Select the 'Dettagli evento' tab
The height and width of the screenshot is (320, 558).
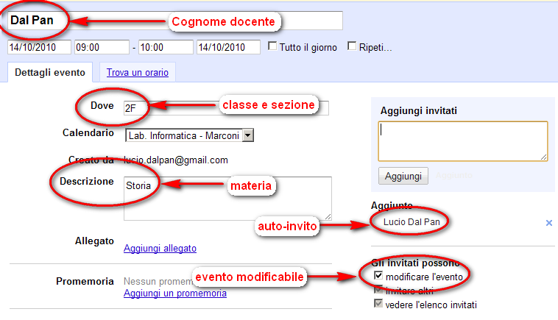[50, 72]
